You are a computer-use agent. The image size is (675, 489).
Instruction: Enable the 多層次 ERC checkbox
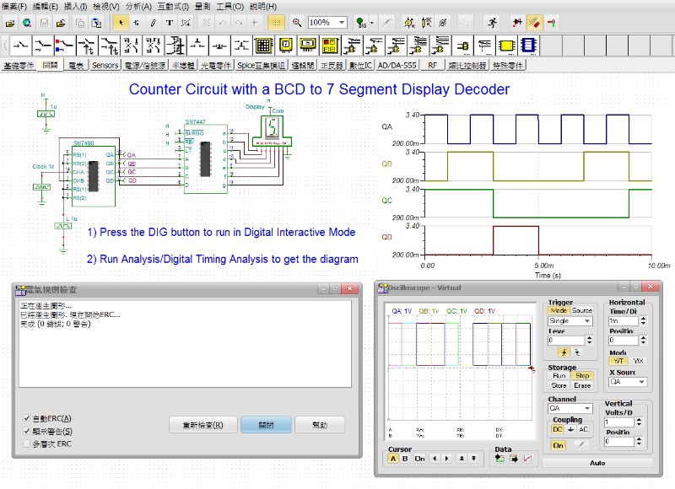[x=27, y=443]
